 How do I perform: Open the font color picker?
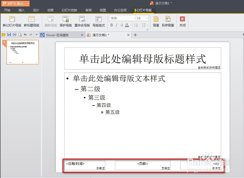pos(127,25)
